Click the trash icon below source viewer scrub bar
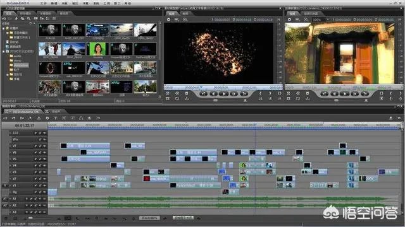 click(x=187, y=94)
